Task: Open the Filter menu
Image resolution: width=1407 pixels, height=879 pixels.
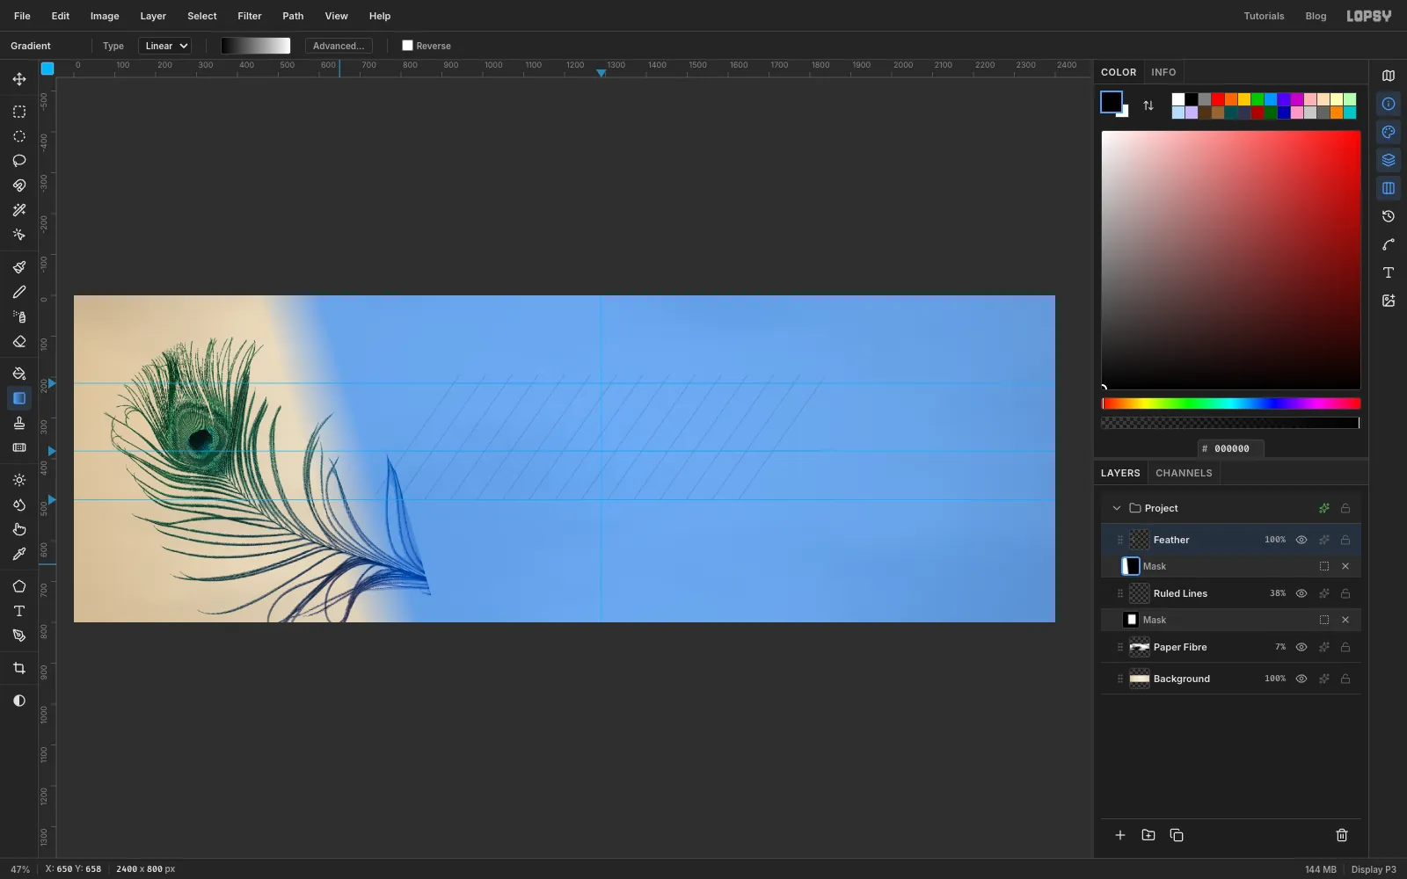Action: [250, 16]
